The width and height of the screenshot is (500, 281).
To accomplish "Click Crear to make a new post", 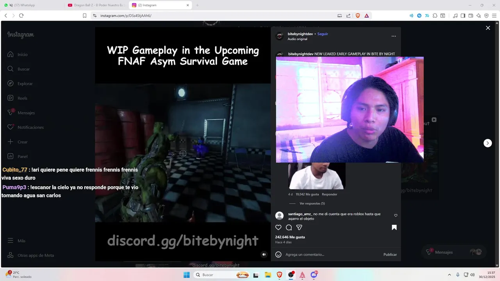I will (18, 142).
